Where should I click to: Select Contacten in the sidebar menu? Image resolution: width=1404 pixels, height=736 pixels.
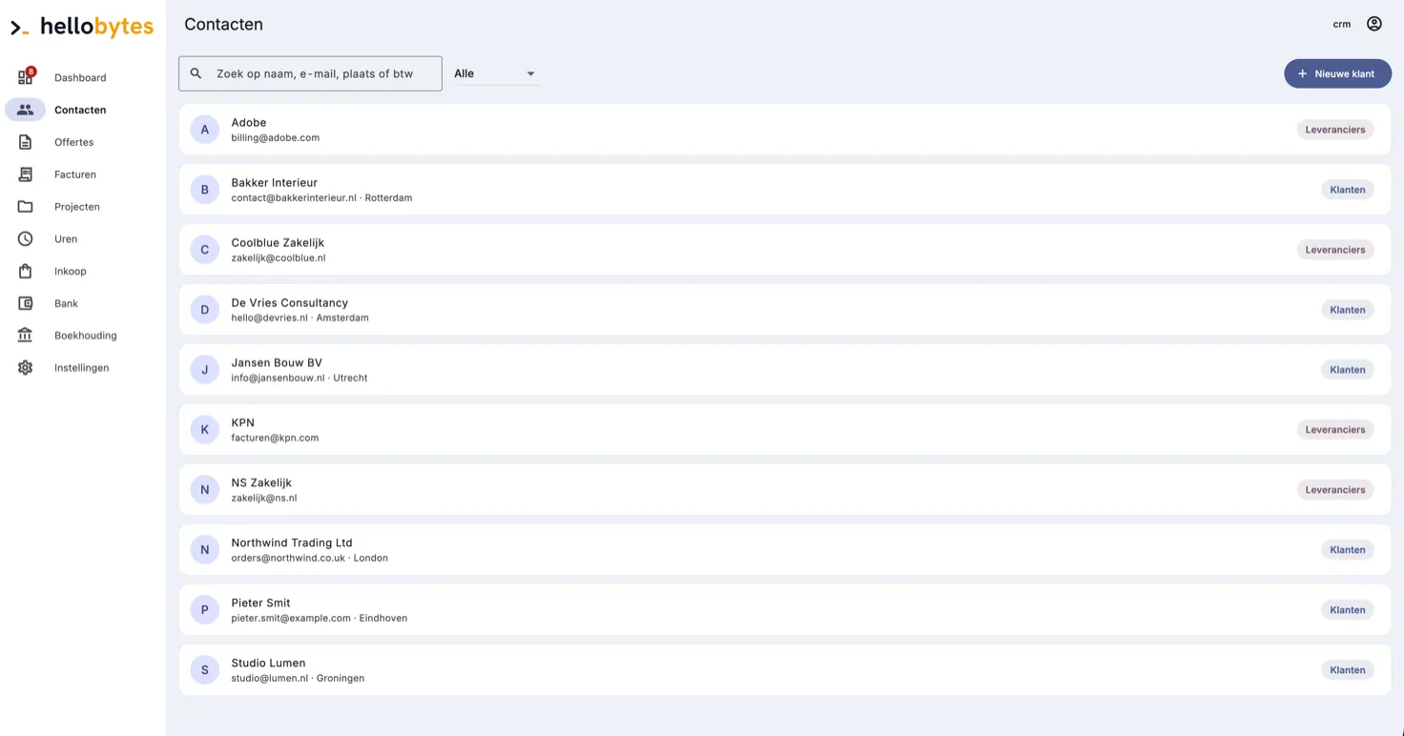80,111
